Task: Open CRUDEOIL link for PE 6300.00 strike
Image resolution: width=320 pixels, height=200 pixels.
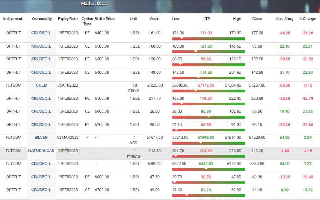Action: pyautogui.click(x=41, y=59)
